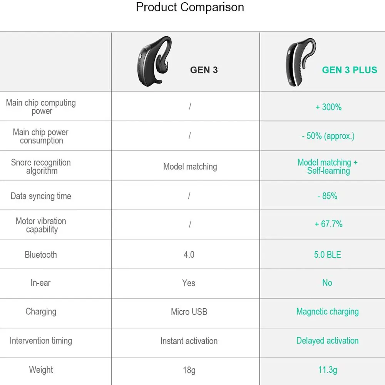Click the Main chip power consumption label

41,136
